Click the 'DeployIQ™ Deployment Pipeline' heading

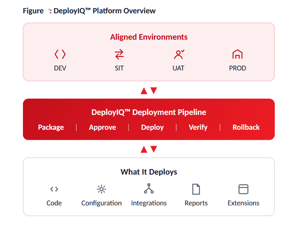[149, 112]
